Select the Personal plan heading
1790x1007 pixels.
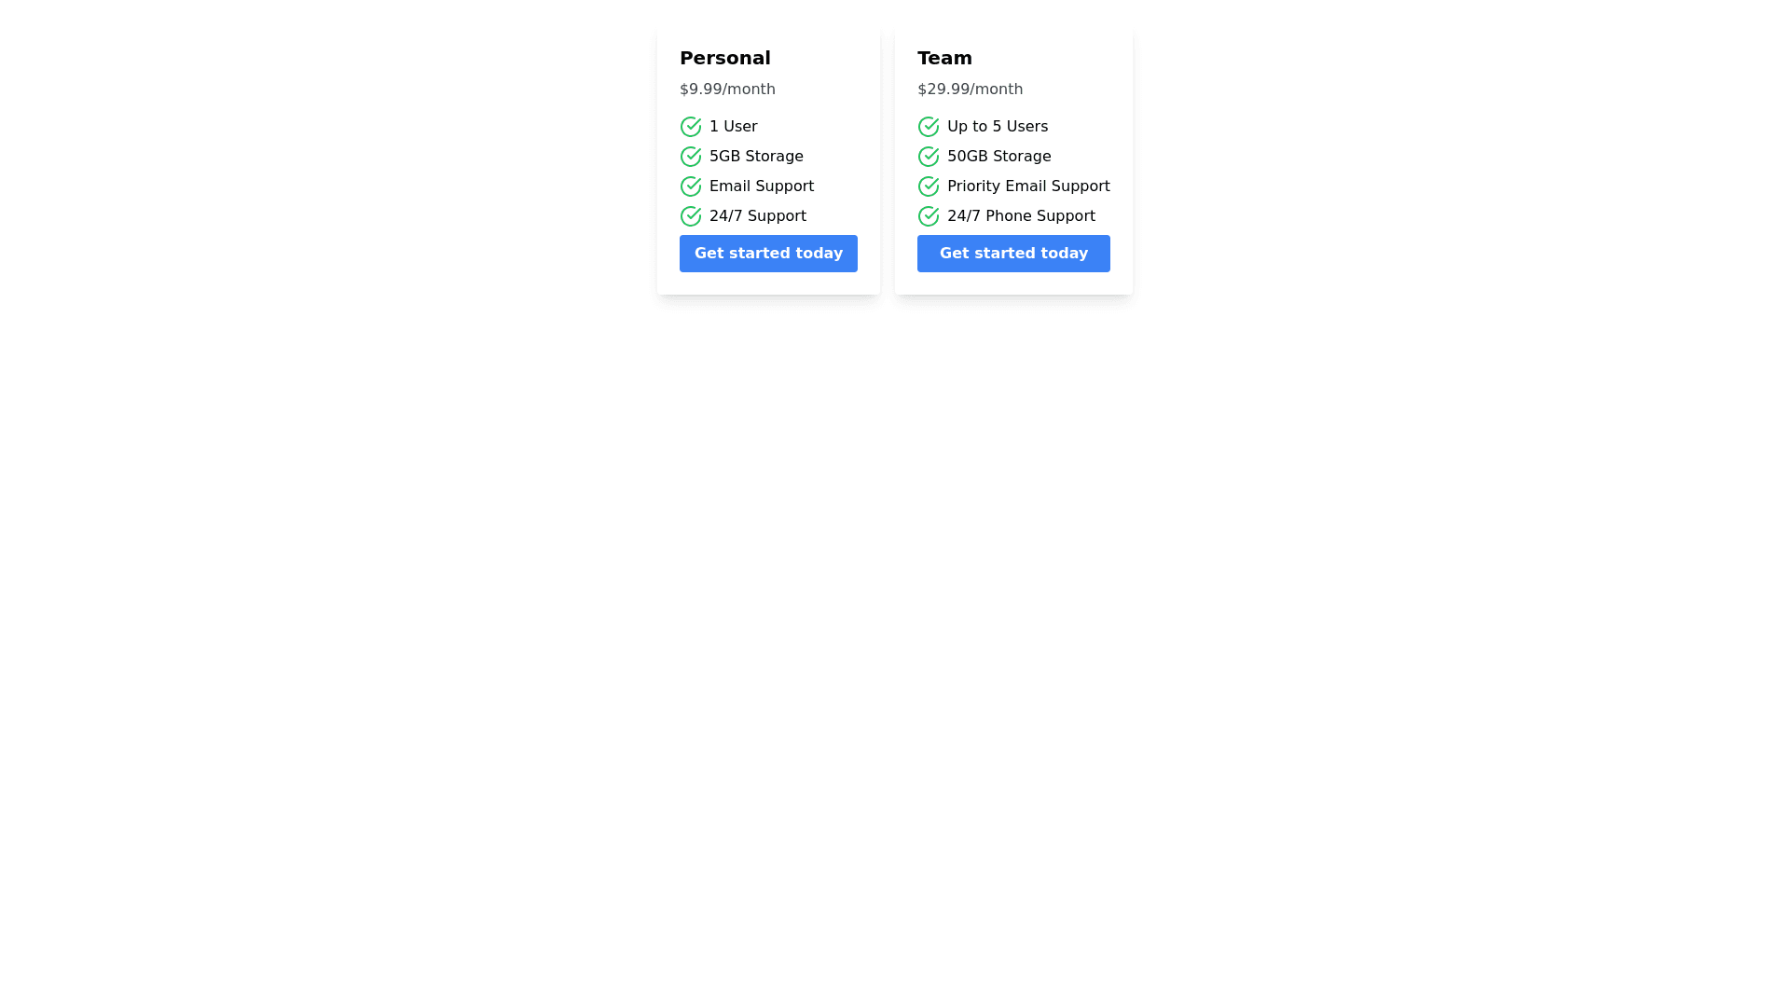pos(724,58)
